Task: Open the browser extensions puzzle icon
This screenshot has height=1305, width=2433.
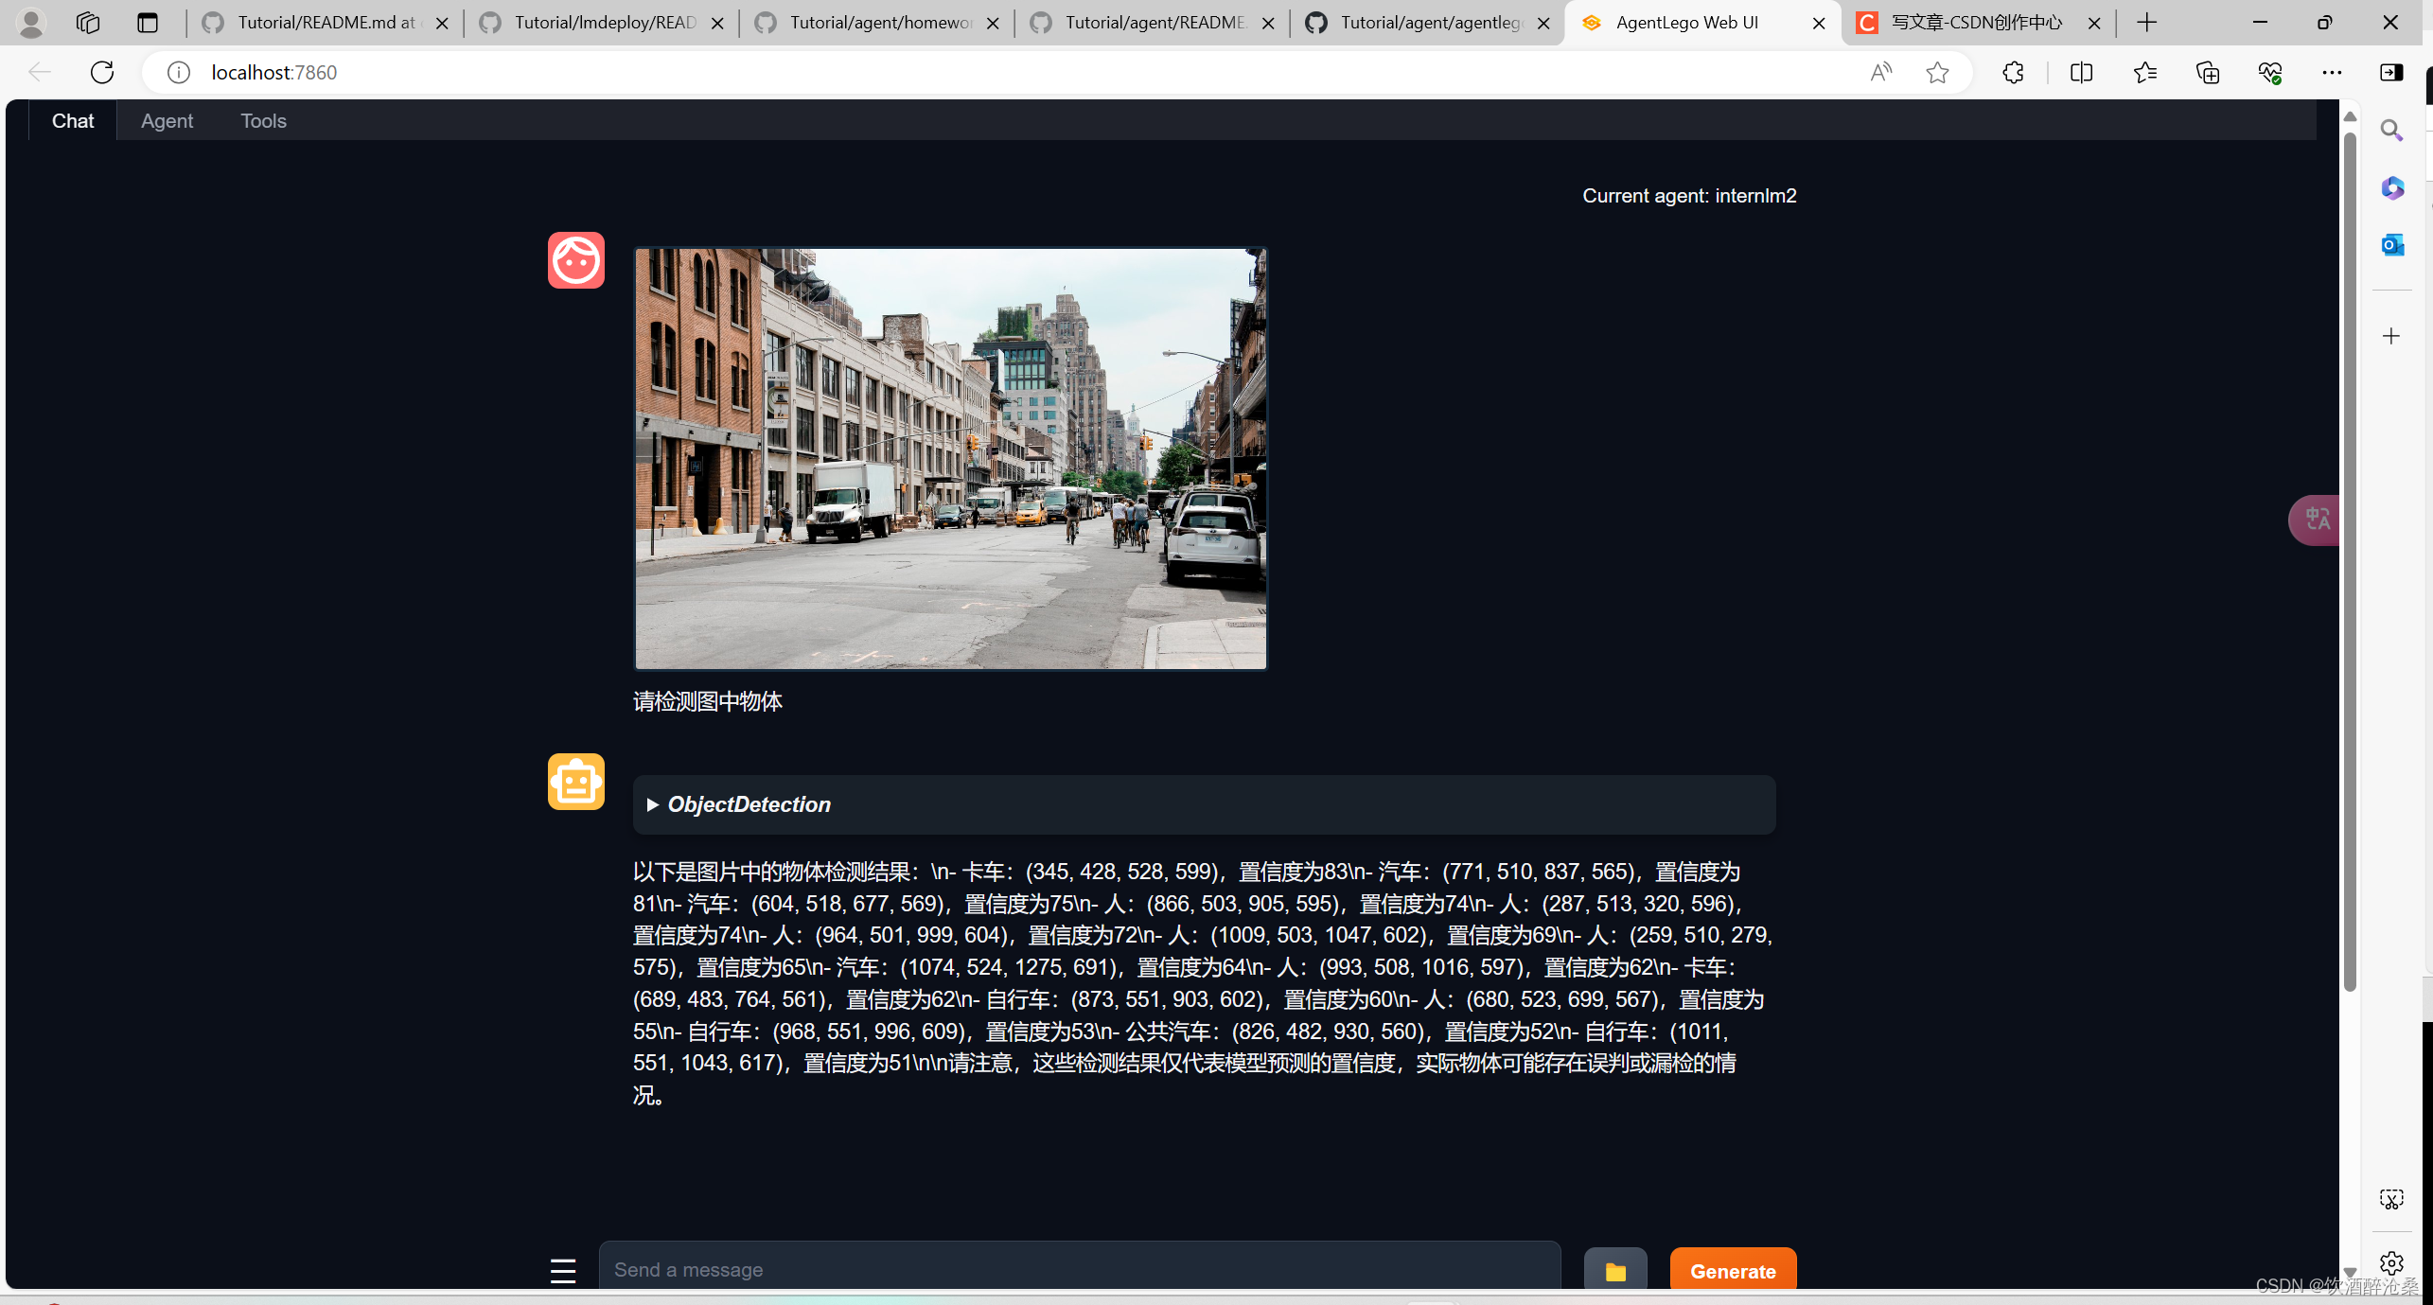Action: point(2013,72)
